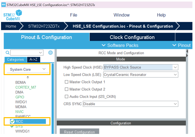Switch to the A->Z tab
195x137 pixels.
[x=33, y=60]
